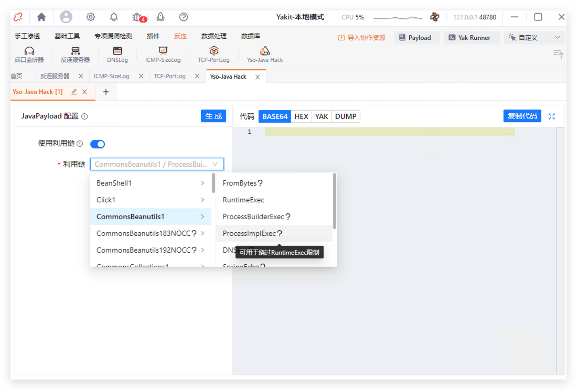Open the 专项漏洞检测 menu
The height and width of the screenshot is (390, 577).
pyautogui.click(x=113, y=36)
